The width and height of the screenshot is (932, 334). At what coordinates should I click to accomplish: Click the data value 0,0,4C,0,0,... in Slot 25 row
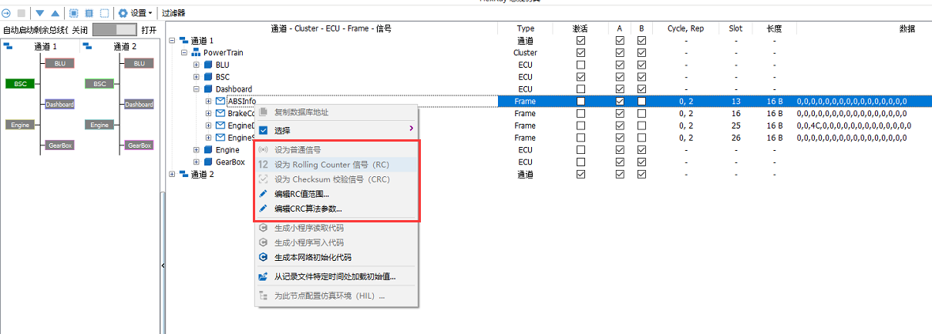click(x=854, y=125)
